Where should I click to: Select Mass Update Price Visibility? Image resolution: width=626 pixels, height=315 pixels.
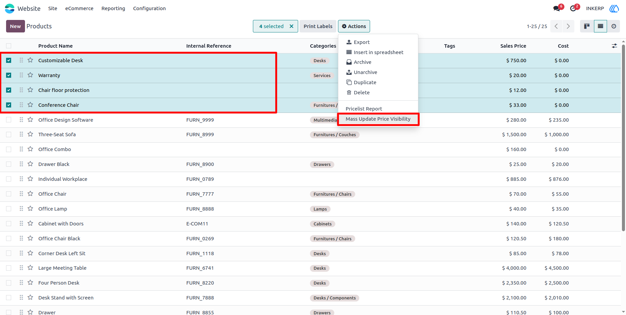pos(378,119)
